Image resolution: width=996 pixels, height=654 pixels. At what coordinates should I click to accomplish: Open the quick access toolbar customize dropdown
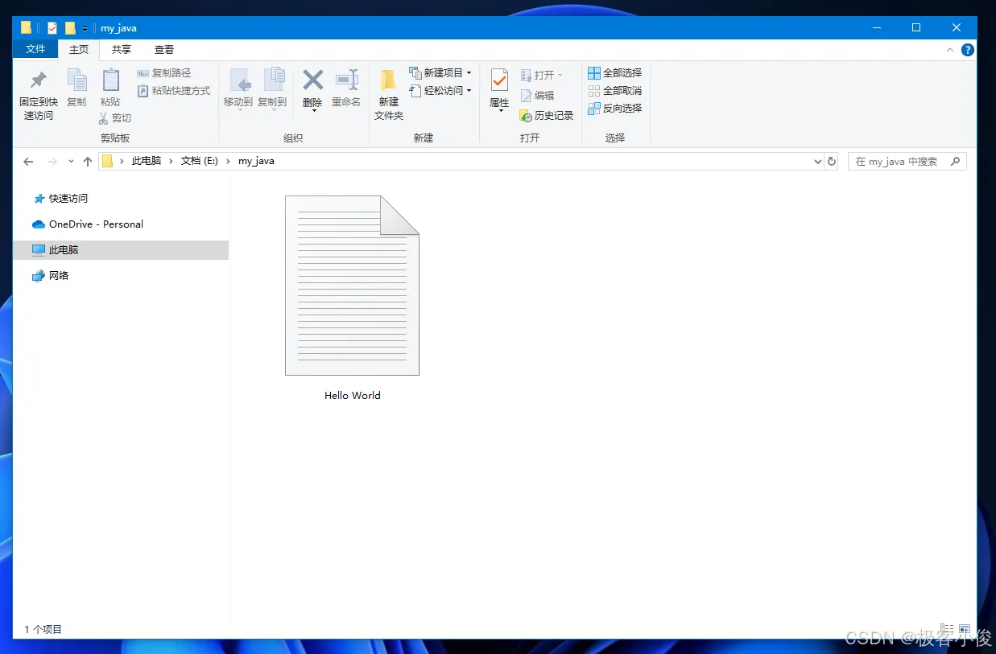pos(85,29)
